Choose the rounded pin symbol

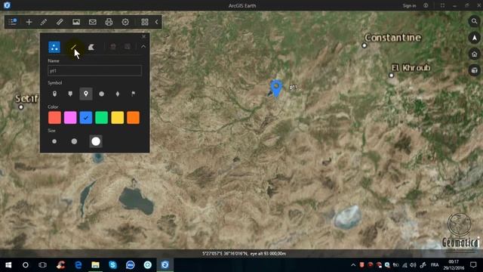pyautogui.click(x=54, y=94)
